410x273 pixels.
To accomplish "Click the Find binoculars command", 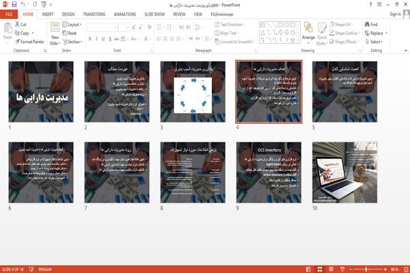I will tap(371, 25).
